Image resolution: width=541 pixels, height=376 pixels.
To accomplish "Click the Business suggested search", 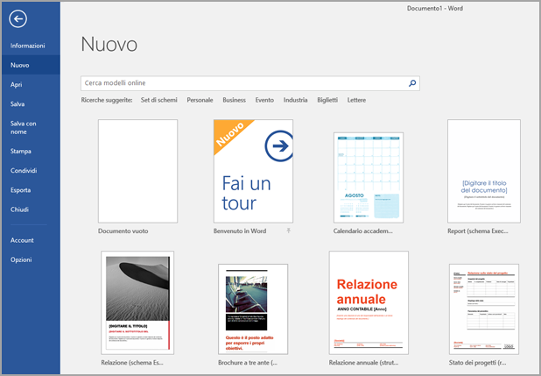I will [x=234, y=100].
